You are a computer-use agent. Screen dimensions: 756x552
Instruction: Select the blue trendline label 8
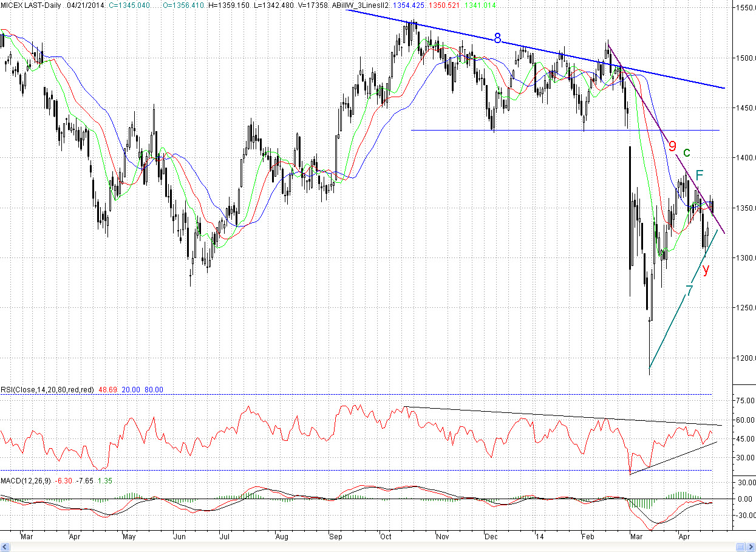click(497, 38)
